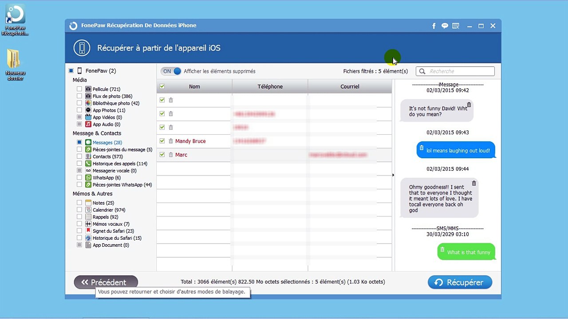The height and width of the screenshot is (319, 568).
Task: Go back with the Précédent button
Action: point(106,282)
